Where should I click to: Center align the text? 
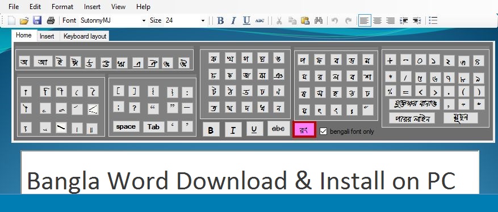[x=377, y=21]
